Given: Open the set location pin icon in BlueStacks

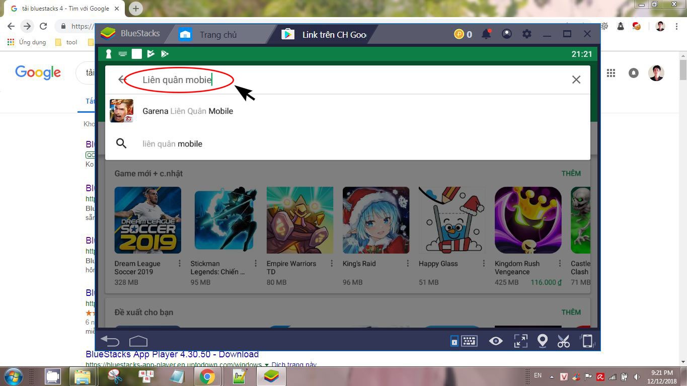Looking at the screenshot, I should tap(542, 341).
